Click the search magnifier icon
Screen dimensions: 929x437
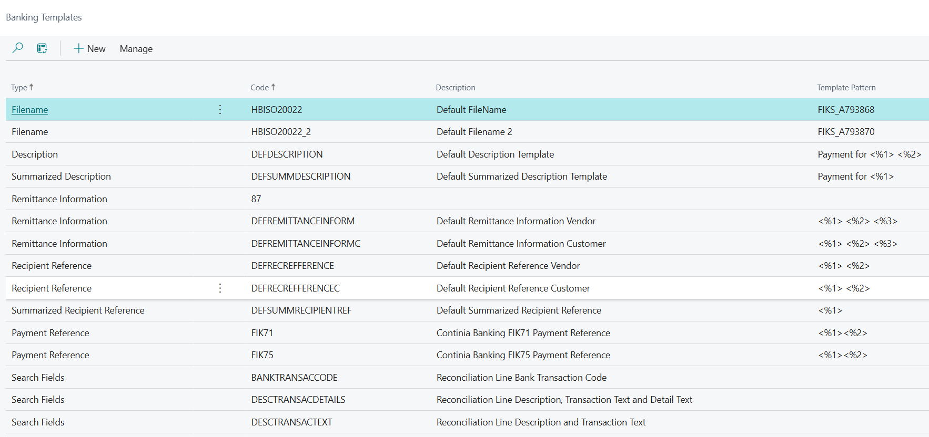click(17, 48)
